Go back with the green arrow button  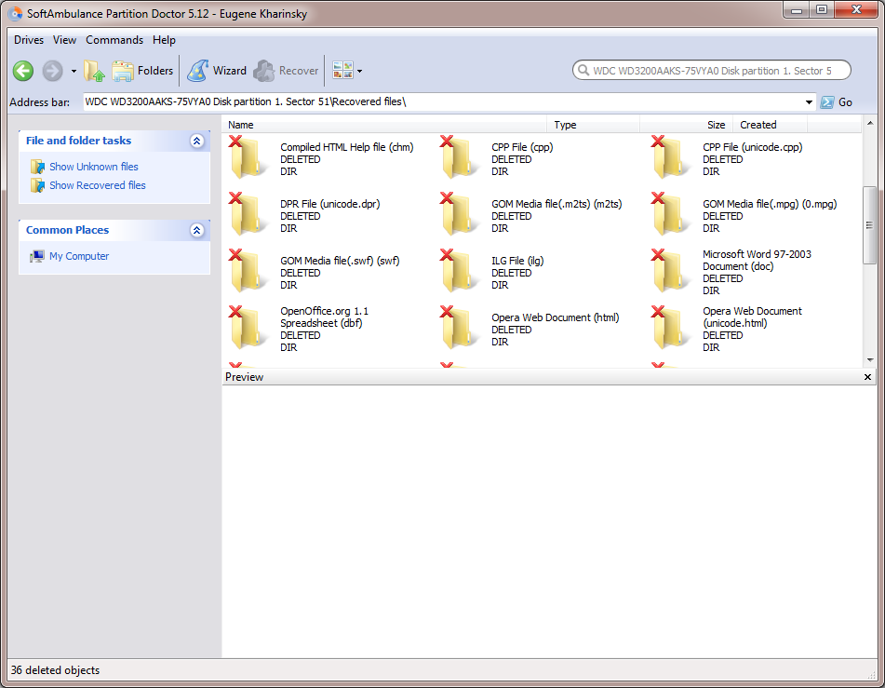23,71
